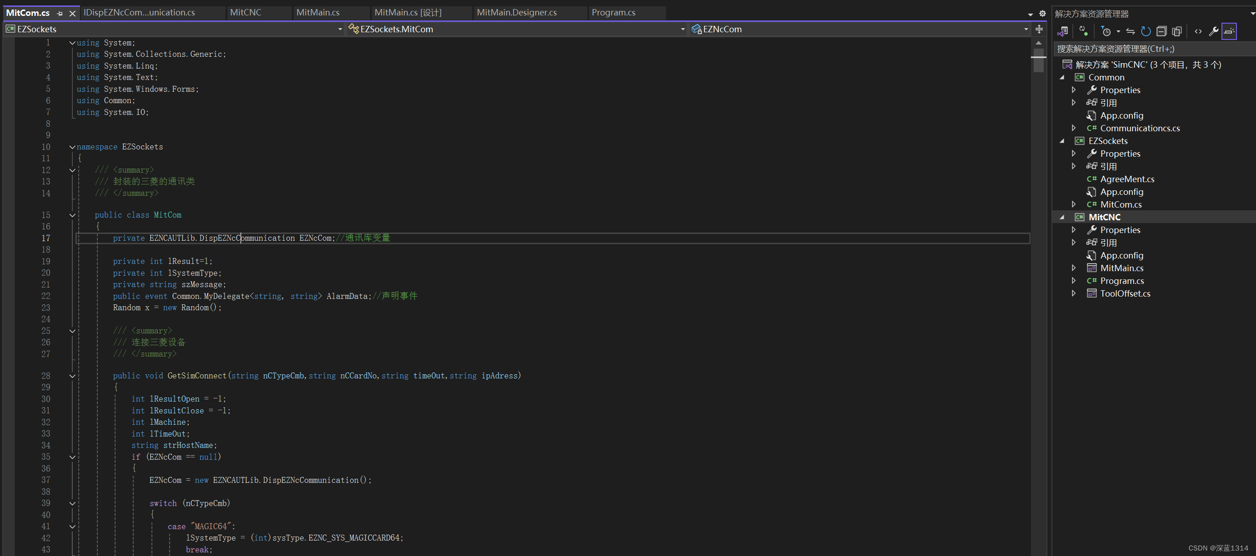This screenshot has height=556, width=1256.
Task: Click the Show All Files icon
Action: [1176, 32]
